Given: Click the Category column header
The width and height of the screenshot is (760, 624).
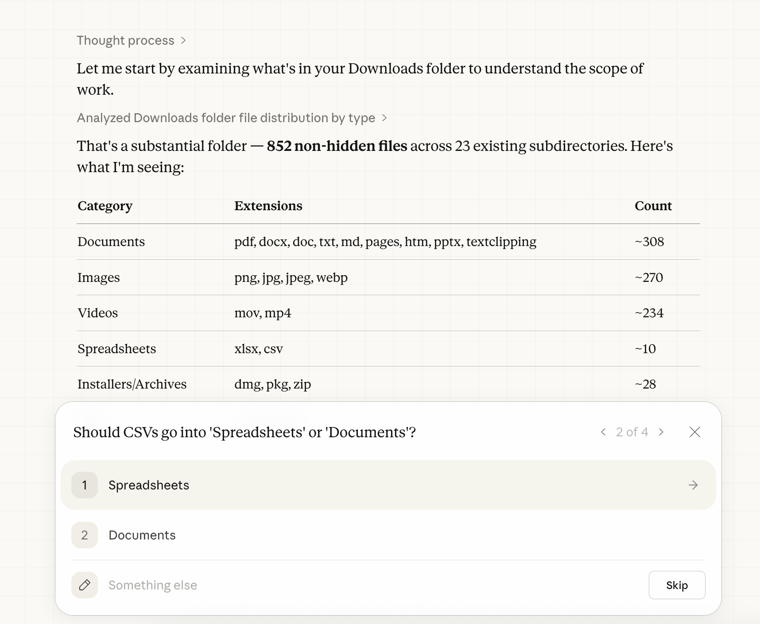Looking at the screenshot, I should coord(105,206).
